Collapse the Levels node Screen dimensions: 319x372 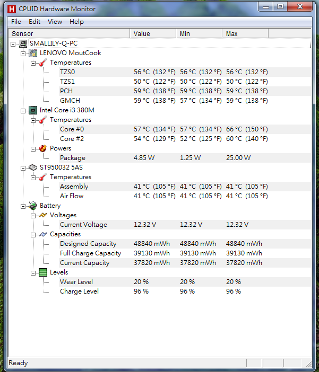(x=33, y=273)
